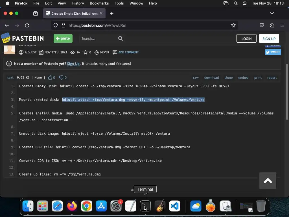Reload the page with the refresh icon
Image resolution: width=289 pixels, height=217 pixels.
pos(27,25)
